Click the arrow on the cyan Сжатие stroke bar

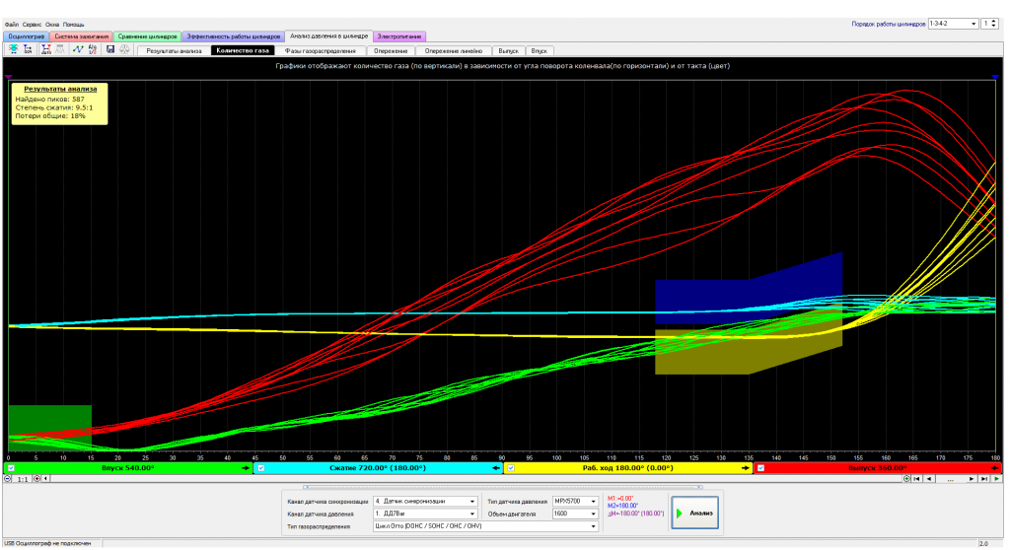tap(495, 468)
